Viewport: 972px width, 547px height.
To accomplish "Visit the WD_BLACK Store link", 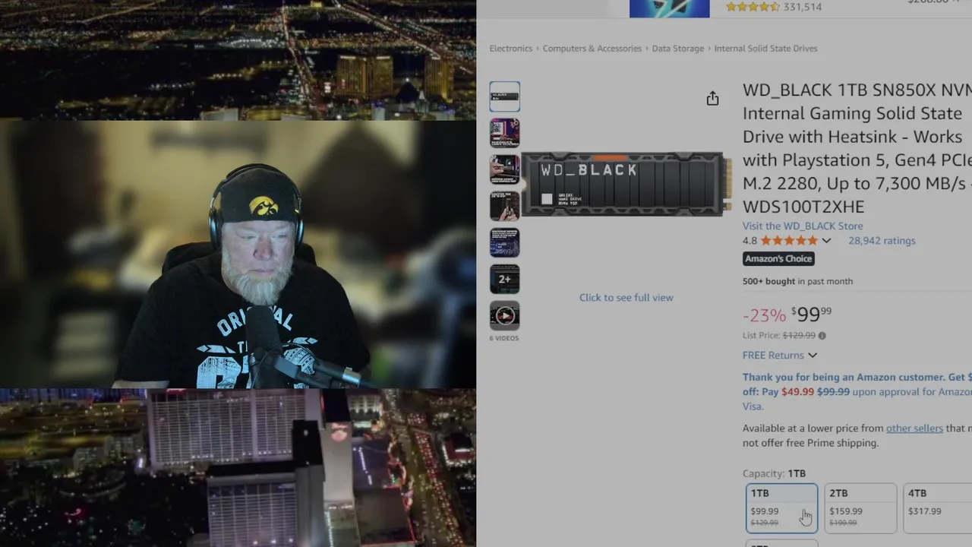I will coord(803,226).
